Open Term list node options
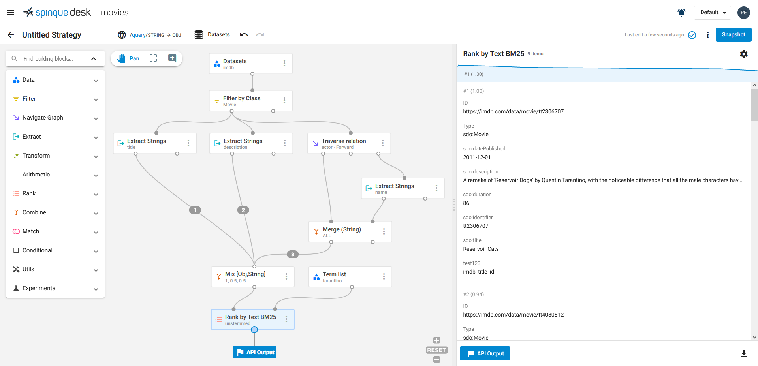Screen dimensions: 758x366 coord(384,276)
